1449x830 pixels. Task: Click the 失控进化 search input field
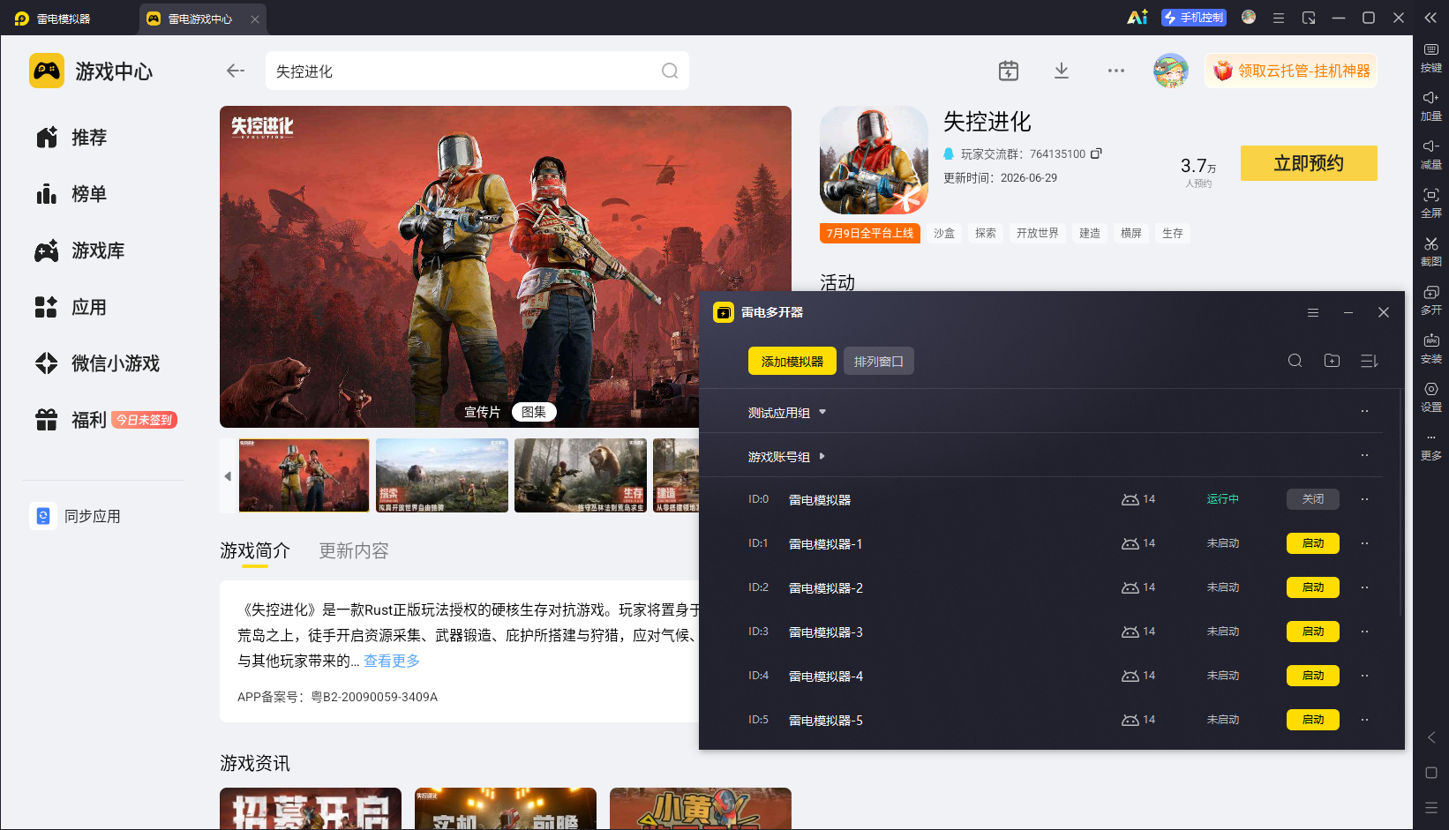(477, 71)
